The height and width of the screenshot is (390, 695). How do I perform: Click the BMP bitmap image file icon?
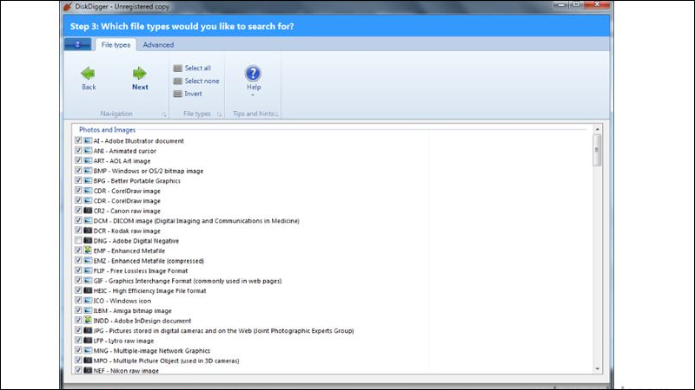[88, 171]
